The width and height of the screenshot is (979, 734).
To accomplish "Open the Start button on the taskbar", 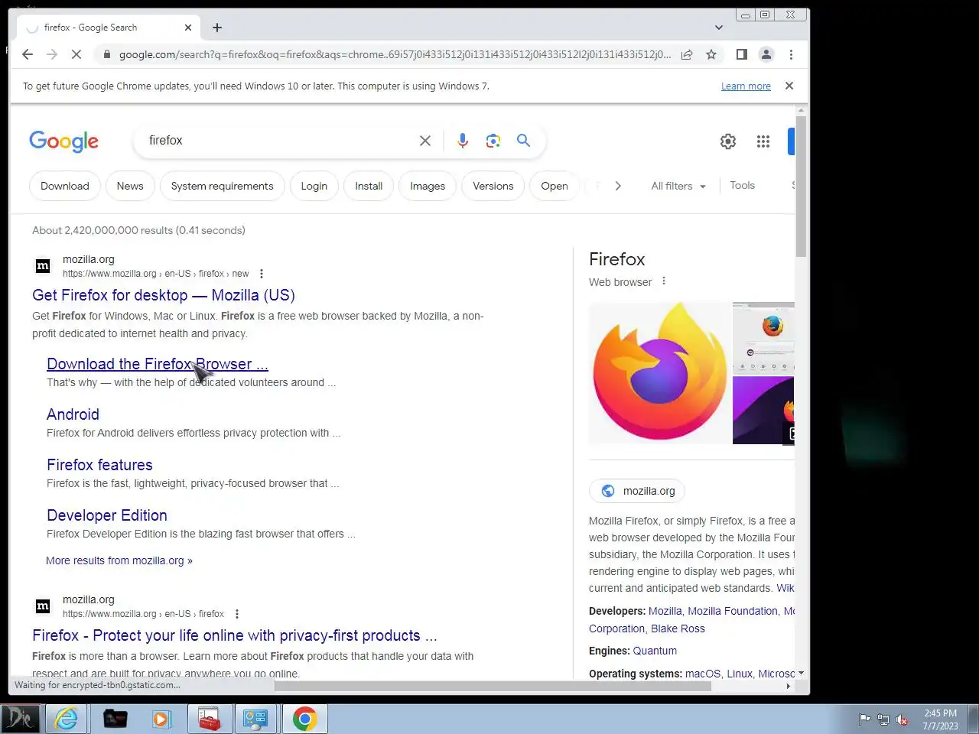I will (20, 719).
